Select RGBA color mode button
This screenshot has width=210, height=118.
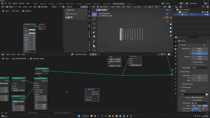click(x=205, y=106)
